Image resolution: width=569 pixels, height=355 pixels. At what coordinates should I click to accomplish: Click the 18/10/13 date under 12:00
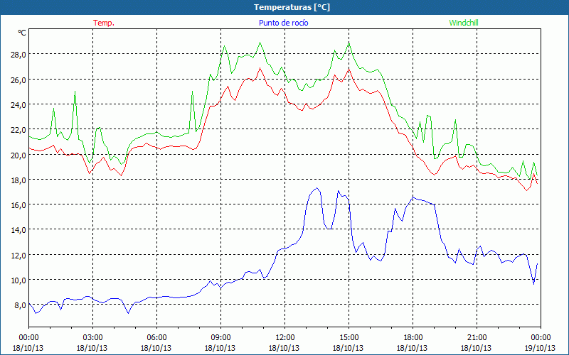[x=284, y=348]
